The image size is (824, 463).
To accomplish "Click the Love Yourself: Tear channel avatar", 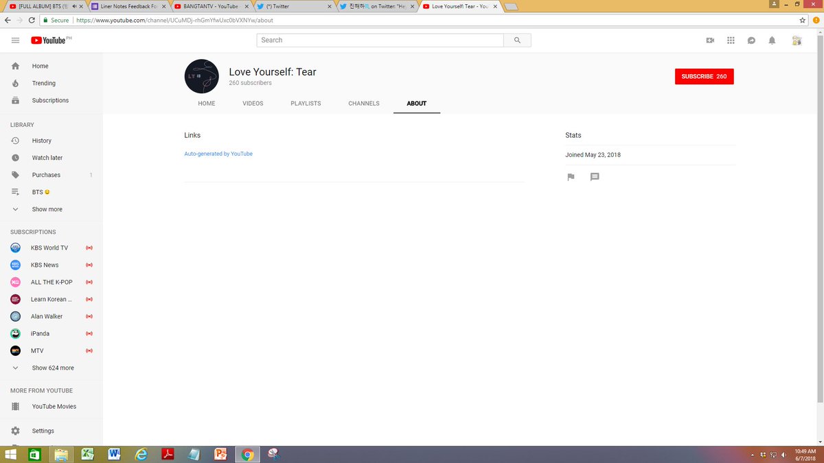I will coord(202,76).
